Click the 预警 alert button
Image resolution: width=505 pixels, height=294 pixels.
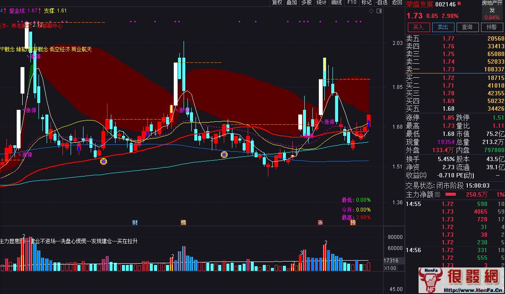click(x=492, y=27)
